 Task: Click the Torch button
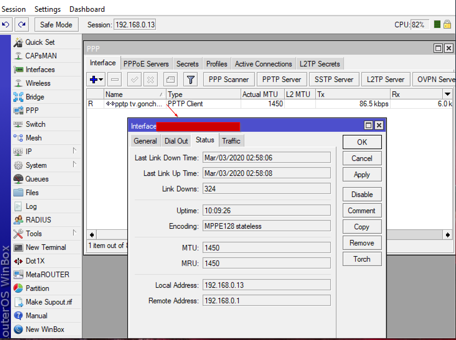coord(362,259)
